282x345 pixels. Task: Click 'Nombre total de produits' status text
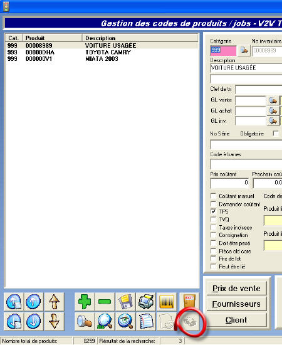29,341
